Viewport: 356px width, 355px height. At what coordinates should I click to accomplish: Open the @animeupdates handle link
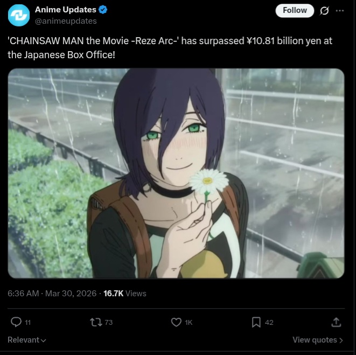click(x=66, y=21)
